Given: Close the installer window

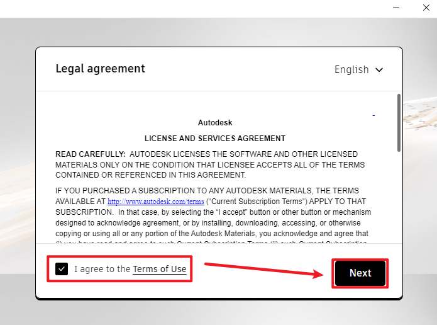Looking at the screenshot, I should pos(426,8).
